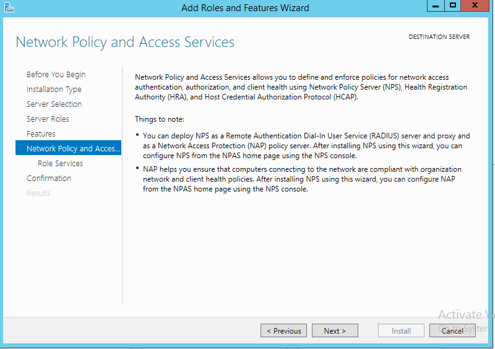This screenshot has width=495, height=349.
Task: Click the wizard icon in the title bar
Action: click(8, 7)
